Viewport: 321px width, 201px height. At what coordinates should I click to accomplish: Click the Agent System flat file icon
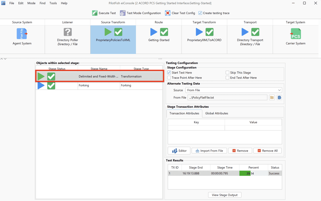click(x=22, y=34)
